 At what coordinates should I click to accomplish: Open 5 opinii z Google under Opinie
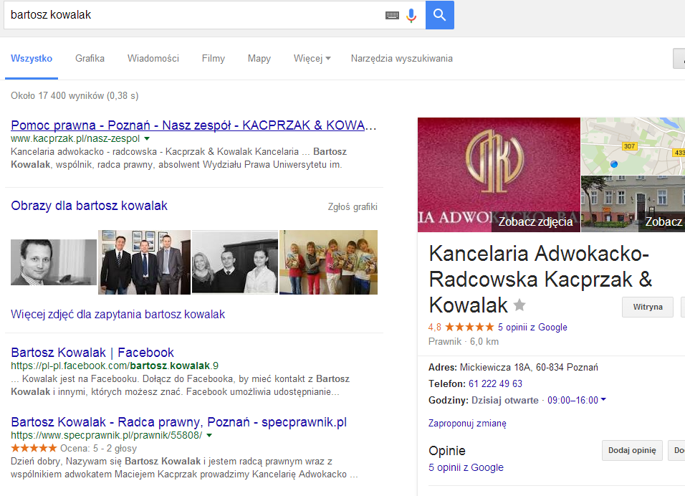pyautogui.click(x=466, y=467)
